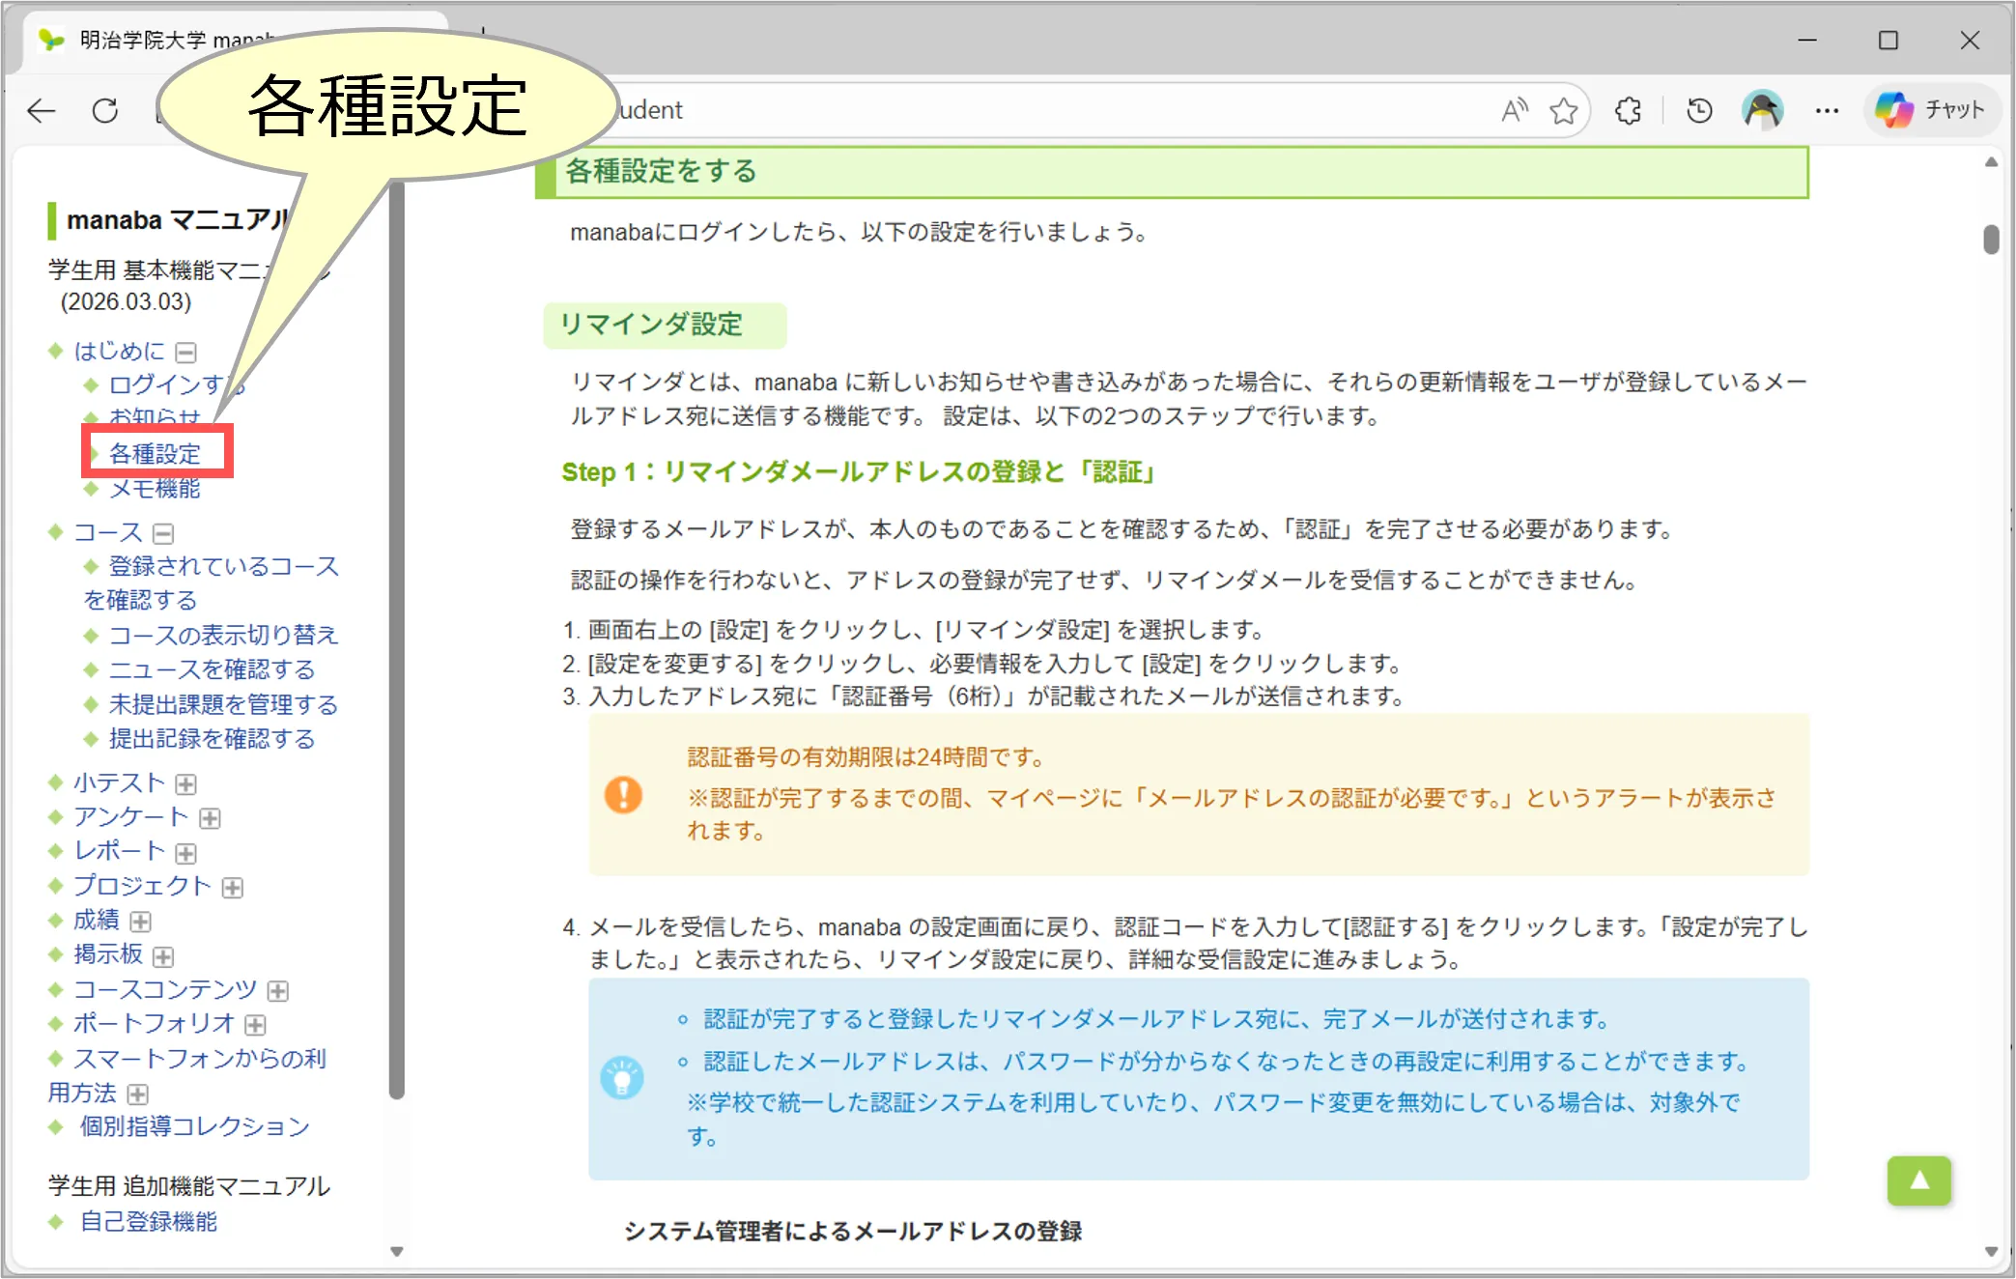Click green back-to-top arrow button

coord(1918,1180)
